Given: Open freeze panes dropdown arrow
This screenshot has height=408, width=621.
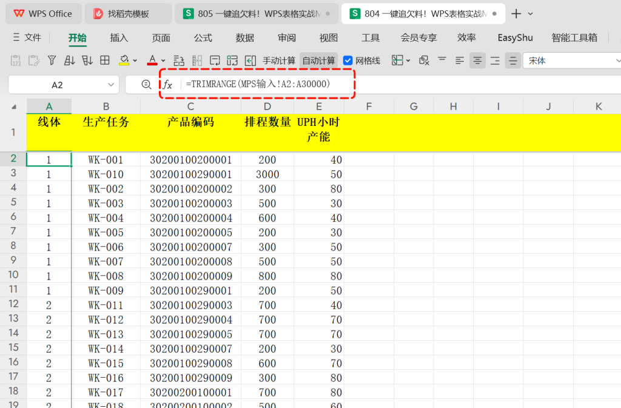Looking at the screenshot, I should point(408,61).
